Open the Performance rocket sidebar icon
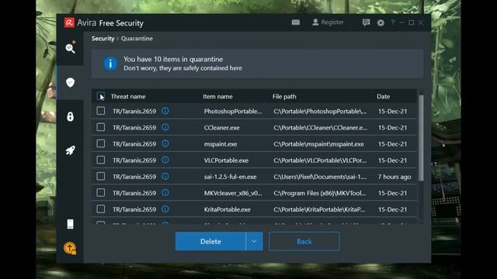Screen dimensions: 497x279 70,150
